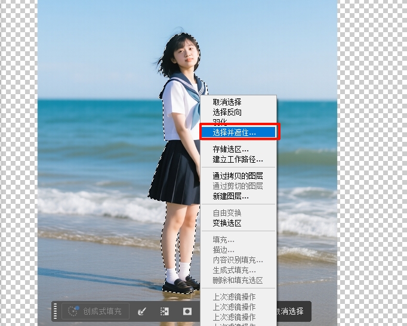Click the 创成式填充 button in task bar
The image size is (407, 326).
(95, 311)
